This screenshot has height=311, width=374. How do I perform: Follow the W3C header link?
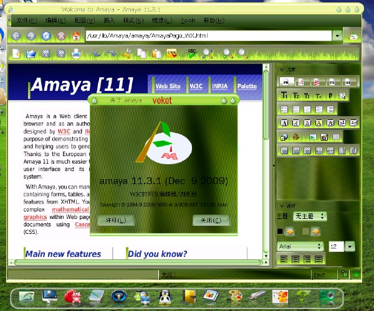[x=196, y=86]
